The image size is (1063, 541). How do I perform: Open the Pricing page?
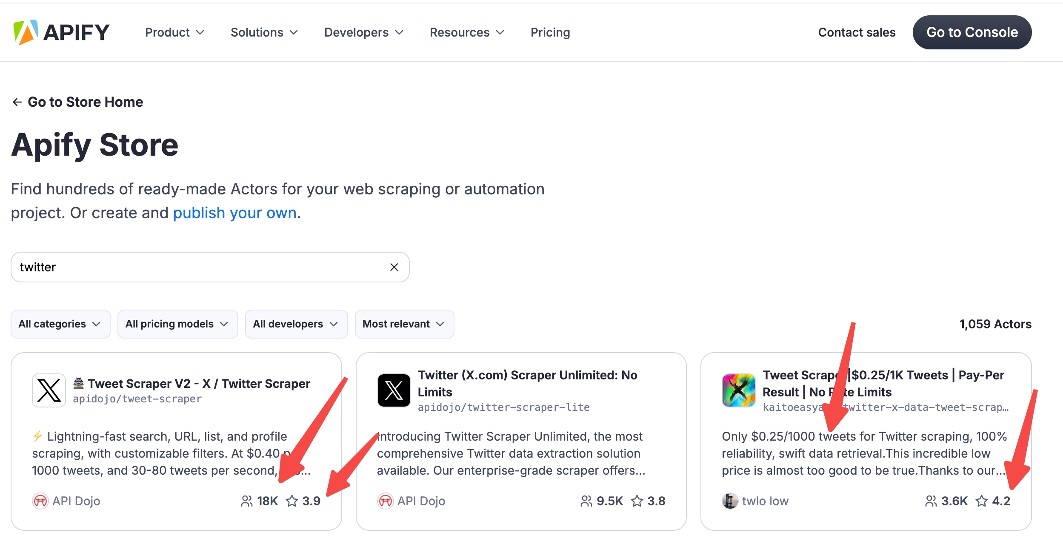[x=550, y=32]
